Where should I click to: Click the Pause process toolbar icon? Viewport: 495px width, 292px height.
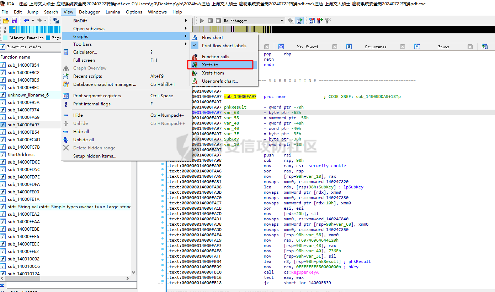click(210, 21)
